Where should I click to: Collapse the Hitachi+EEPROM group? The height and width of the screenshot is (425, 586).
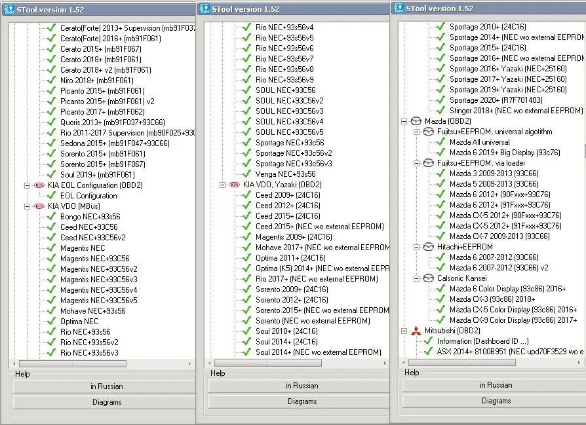(416, 247)
